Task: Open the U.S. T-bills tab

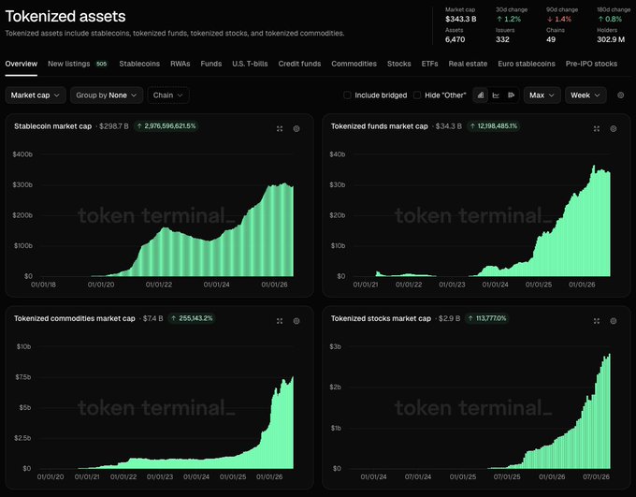Action: (250, 64)
